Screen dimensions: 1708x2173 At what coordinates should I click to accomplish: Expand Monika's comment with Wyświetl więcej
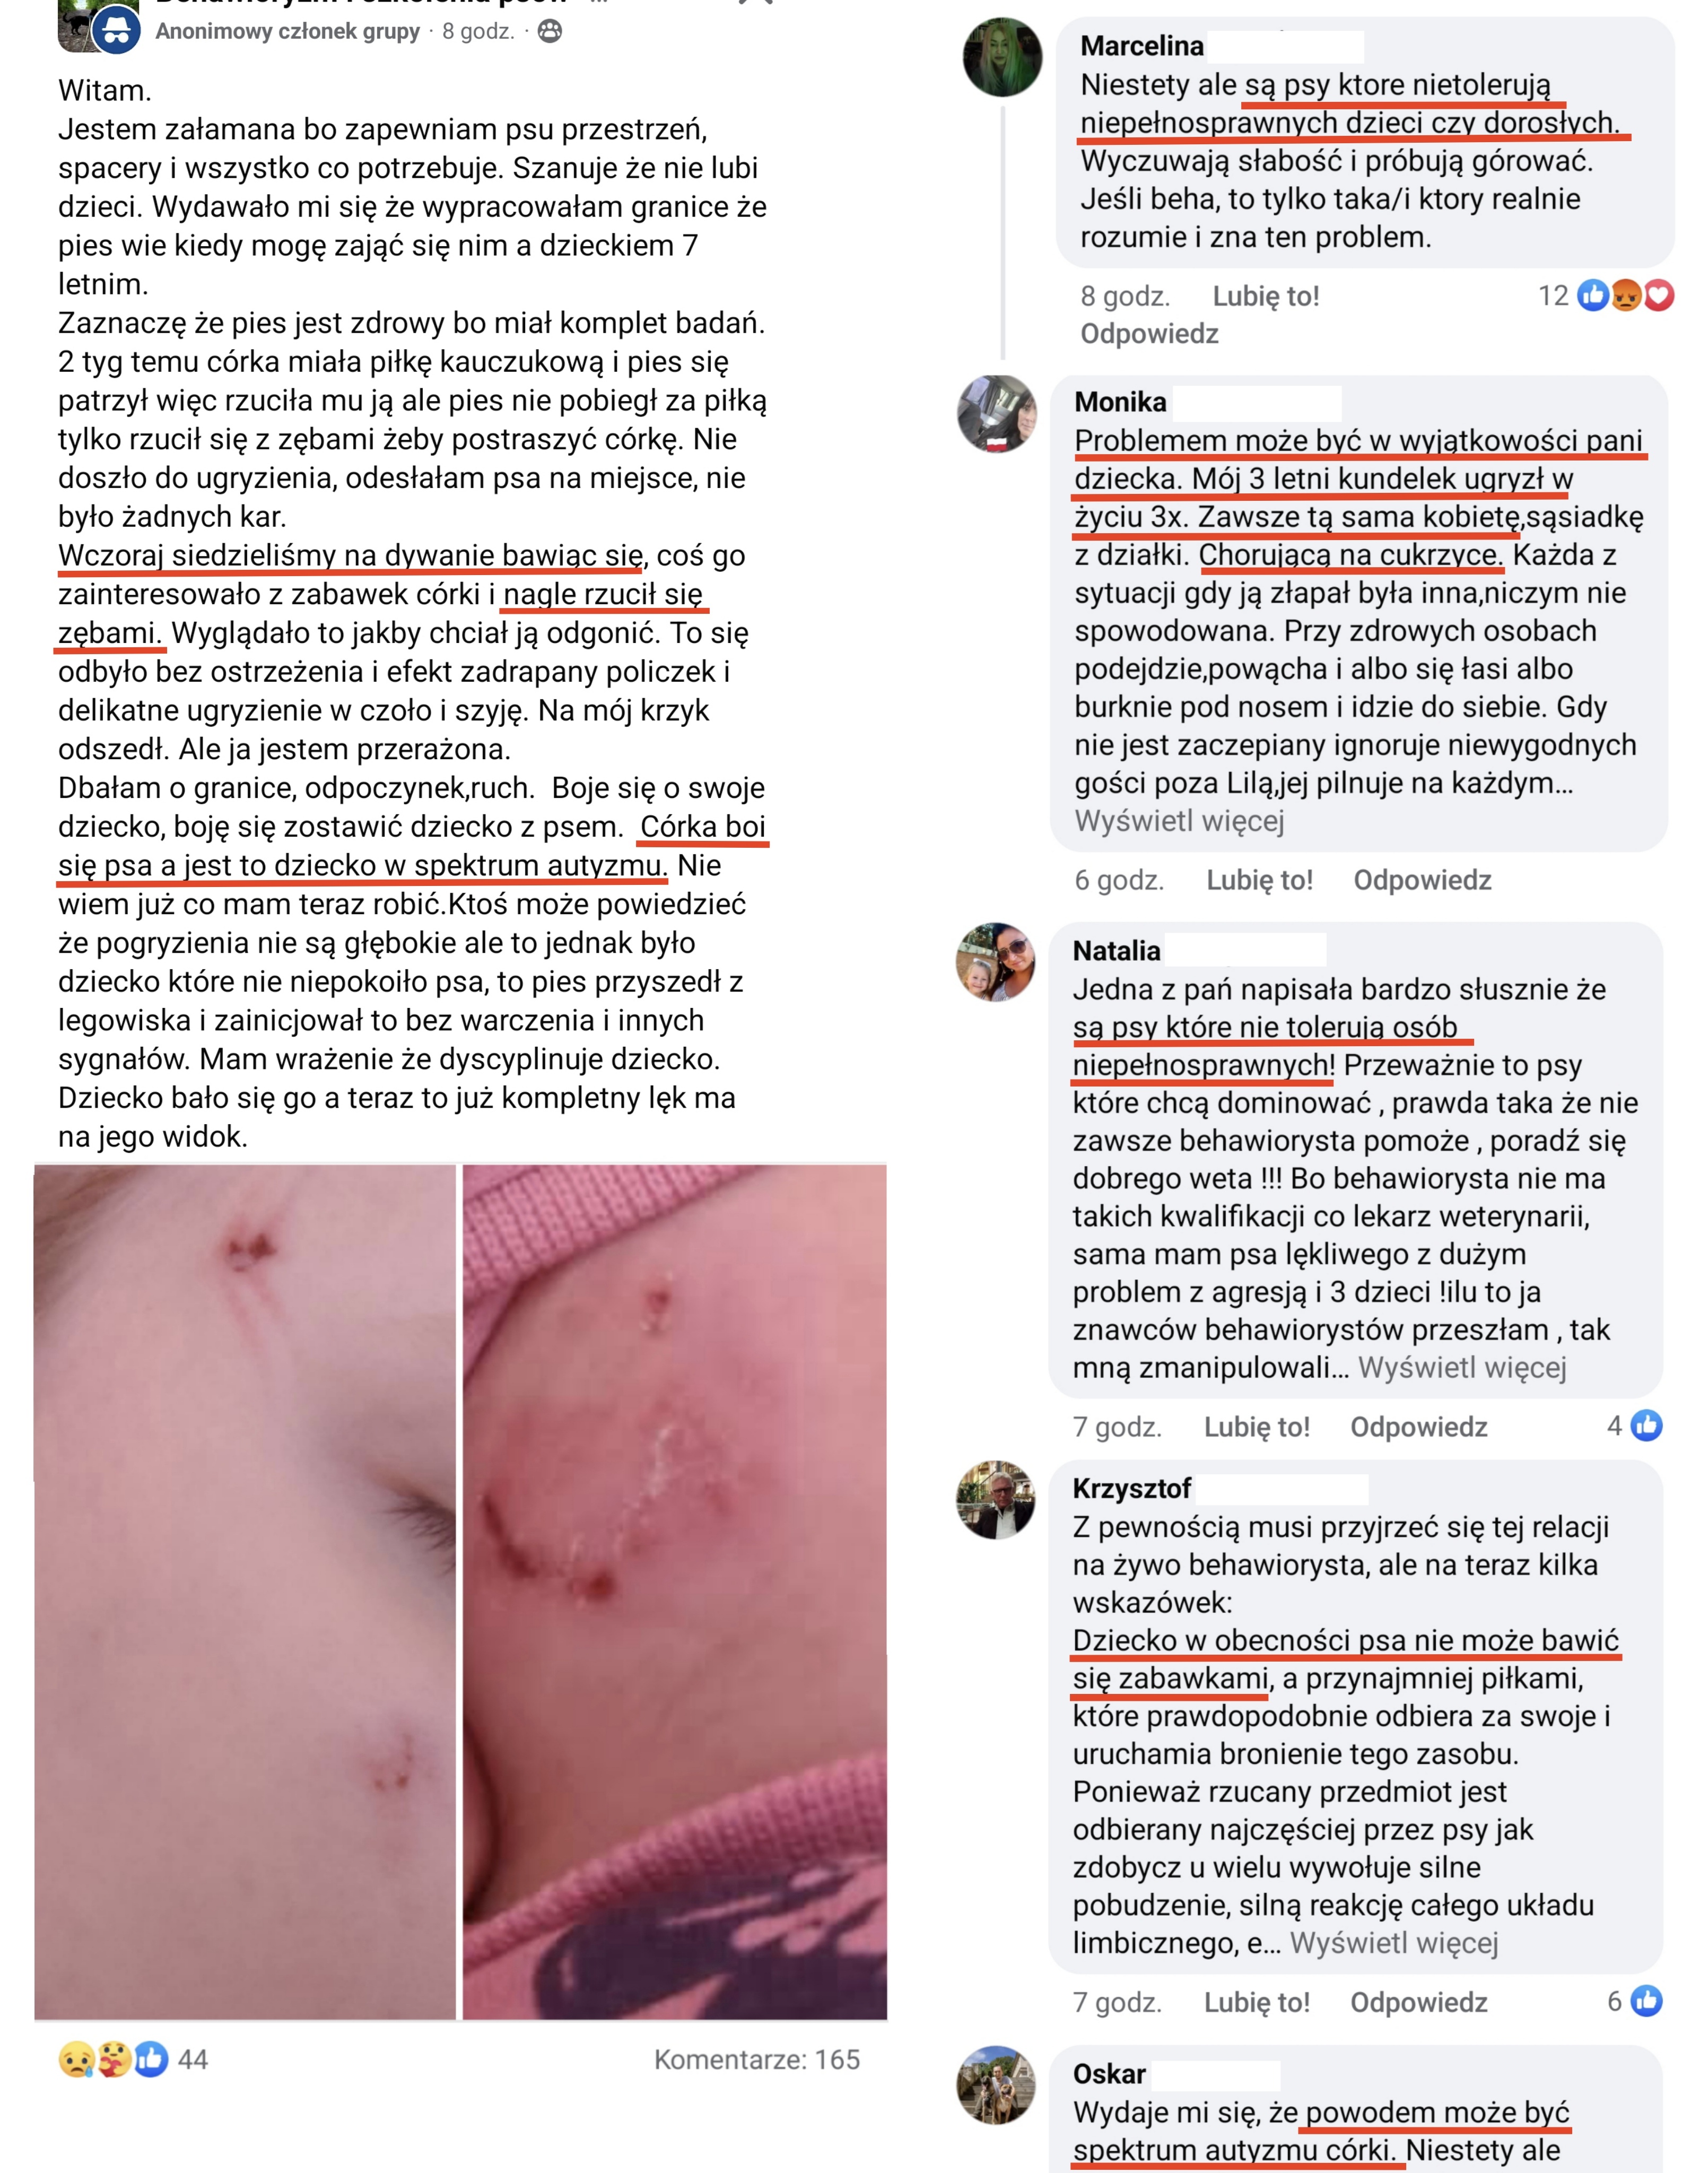pyautogui.click(x=1179, y=821)
